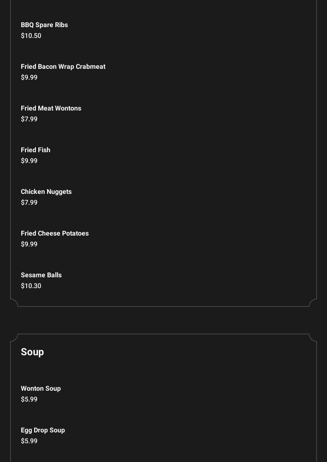This screenshot has width=327, height=462.
Task: Click the price listed under Fried Fish
Action: 29,161
